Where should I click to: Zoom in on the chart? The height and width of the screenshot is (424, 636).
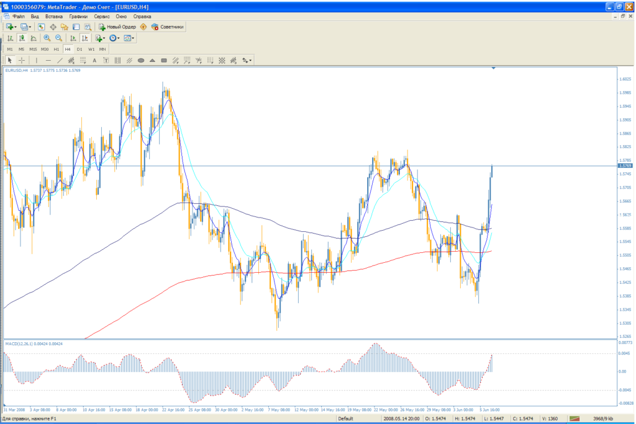click(x=47, y=38)
